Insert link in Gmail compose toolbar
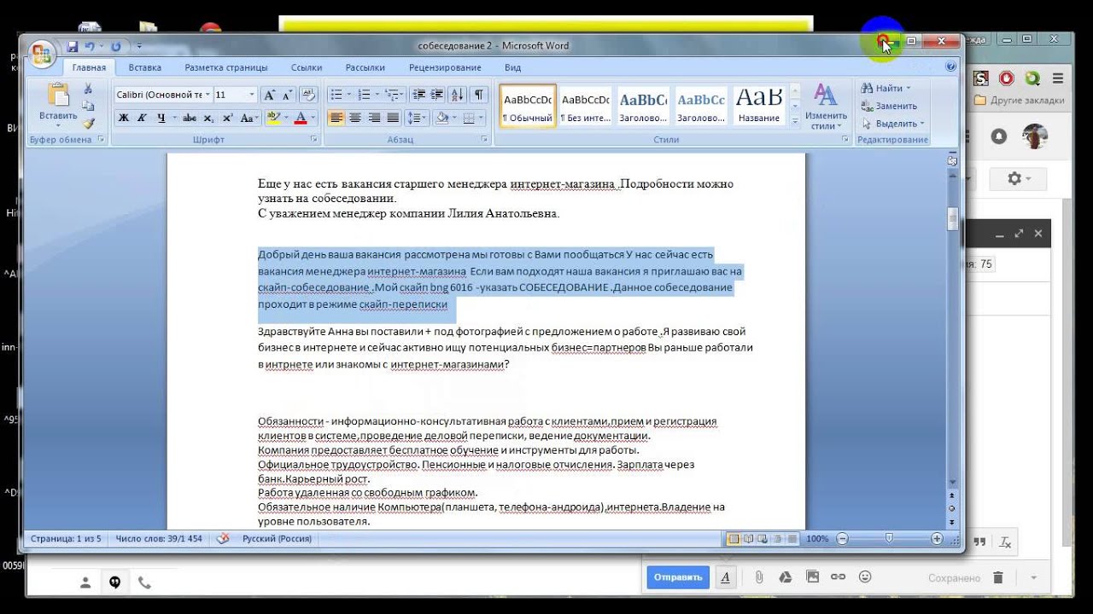This screenshot has height=614, width=1093. coord(839,577)
